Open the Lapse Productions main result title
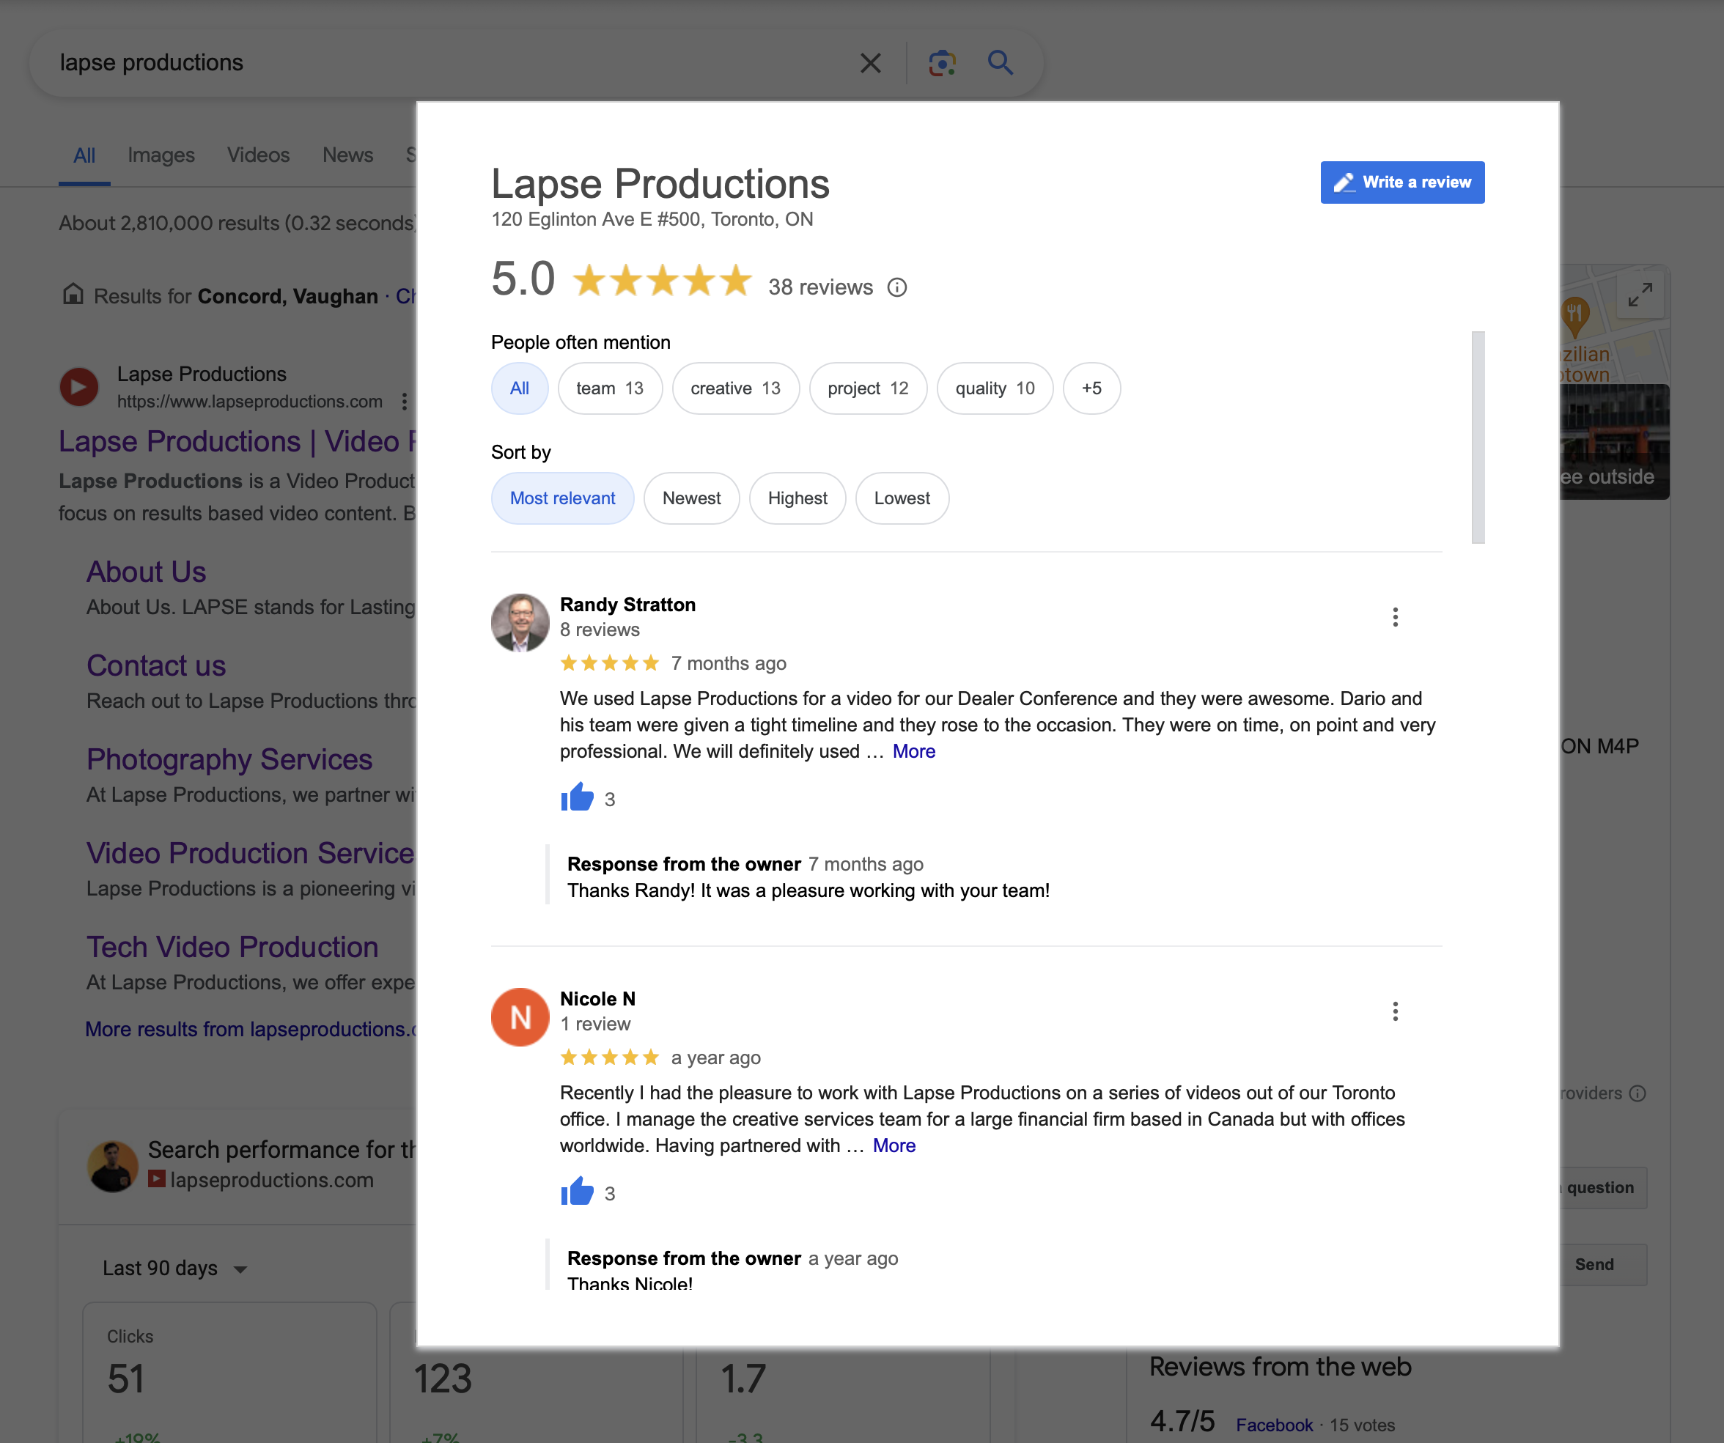The height and width of the screenshot is (1443, 1724). click(238, 442)
